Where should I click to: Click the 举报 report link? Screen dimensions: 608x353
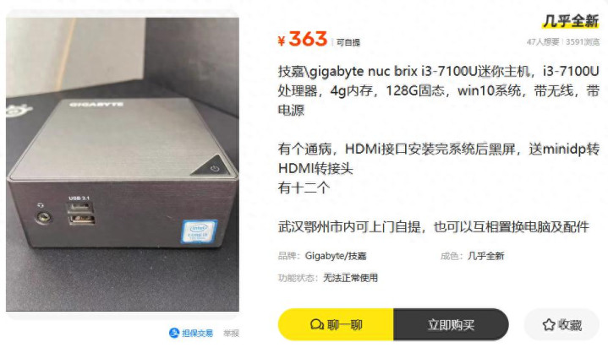pyautogui.click(x=231, y=334)
